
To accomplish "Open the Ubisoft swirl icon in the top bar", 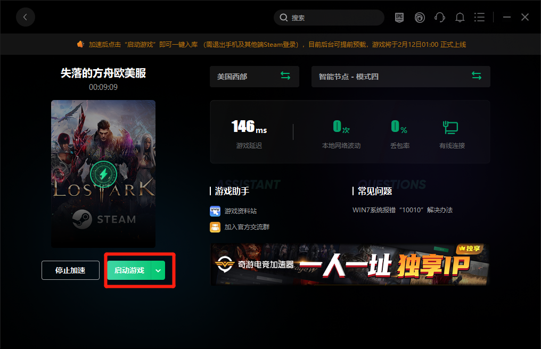I will 420,17.
